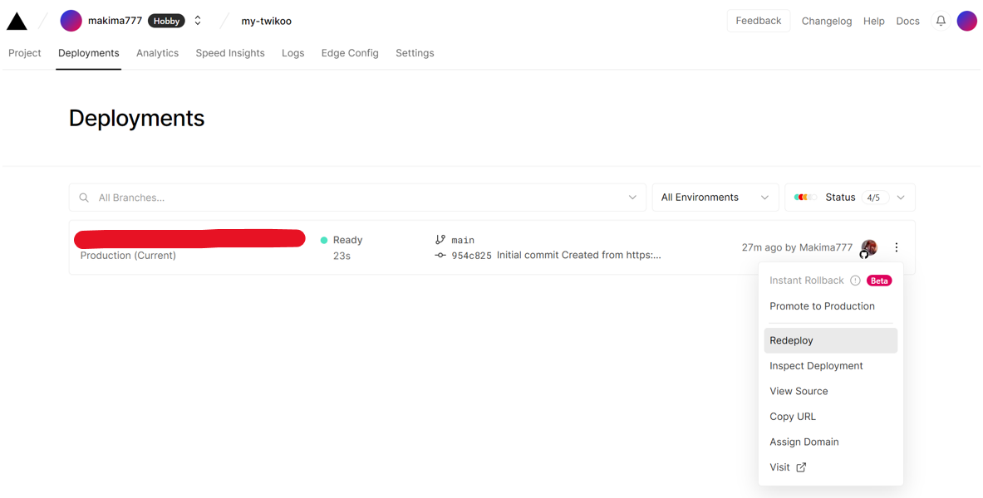Click the my-twikoo project name
This screenshot has height=498, width=983.
click(267, 22)
